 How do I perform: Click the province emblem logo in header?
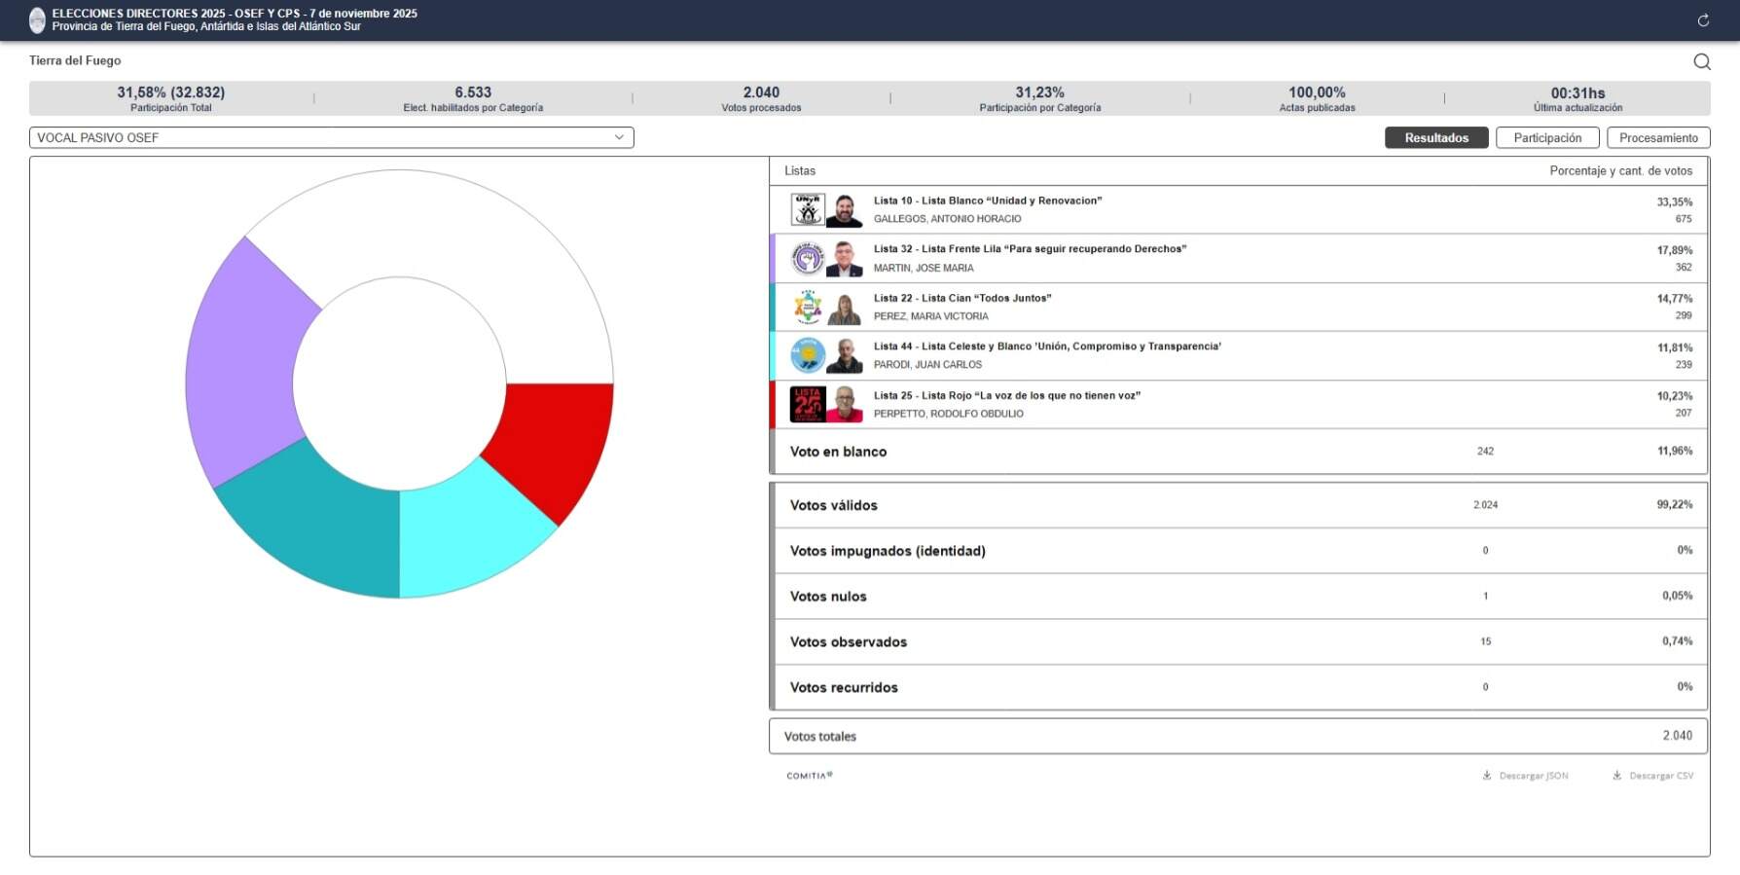click(37, 19)
